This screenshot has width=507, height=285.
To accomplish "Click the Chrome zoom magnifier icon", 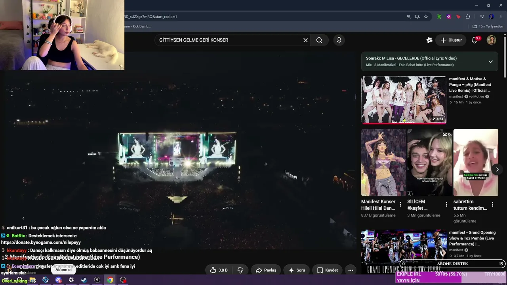I will coord(409,17).
